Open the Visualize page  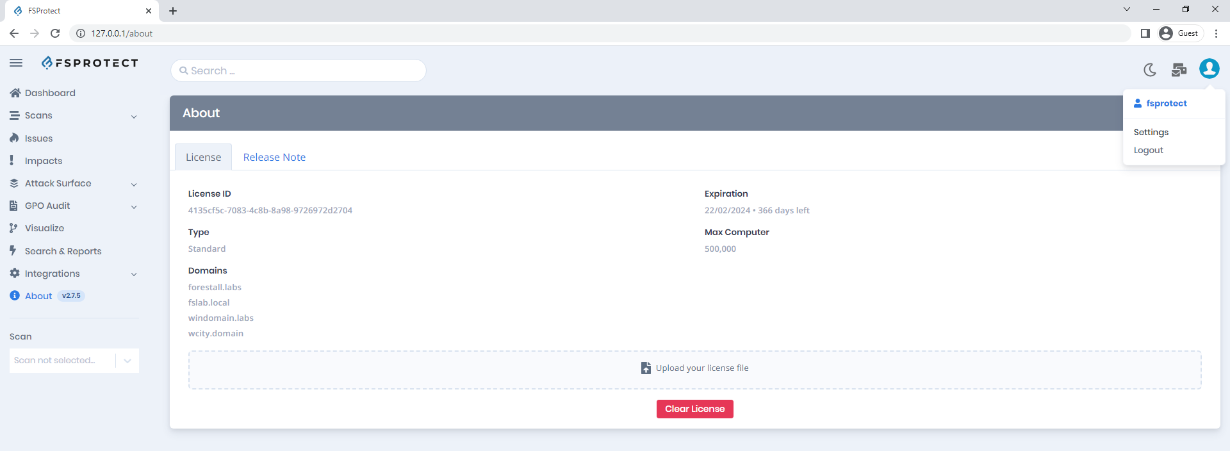pyautogui.click(x=44, y=228)
